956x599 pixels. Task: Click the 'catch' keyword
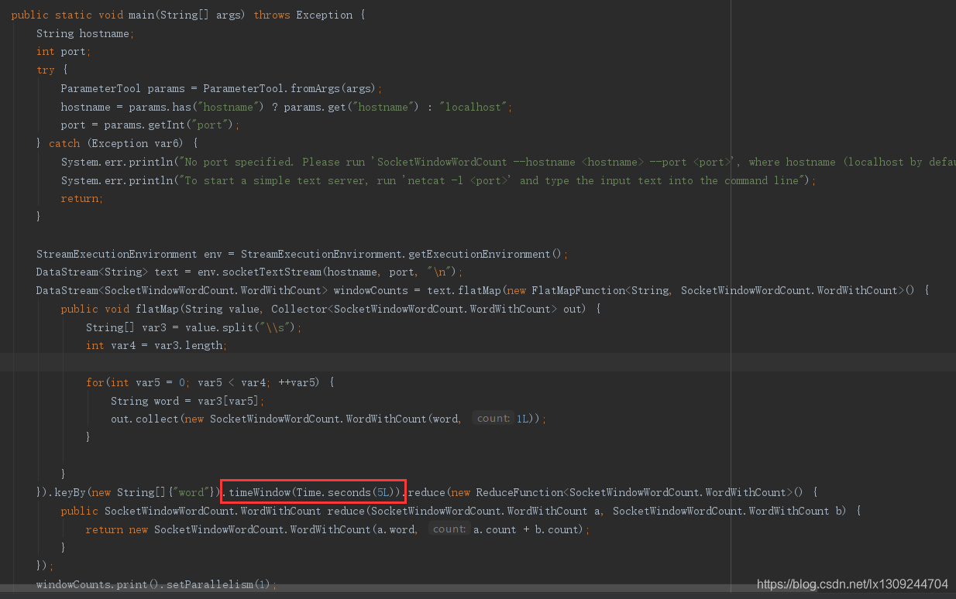(64, 144)
